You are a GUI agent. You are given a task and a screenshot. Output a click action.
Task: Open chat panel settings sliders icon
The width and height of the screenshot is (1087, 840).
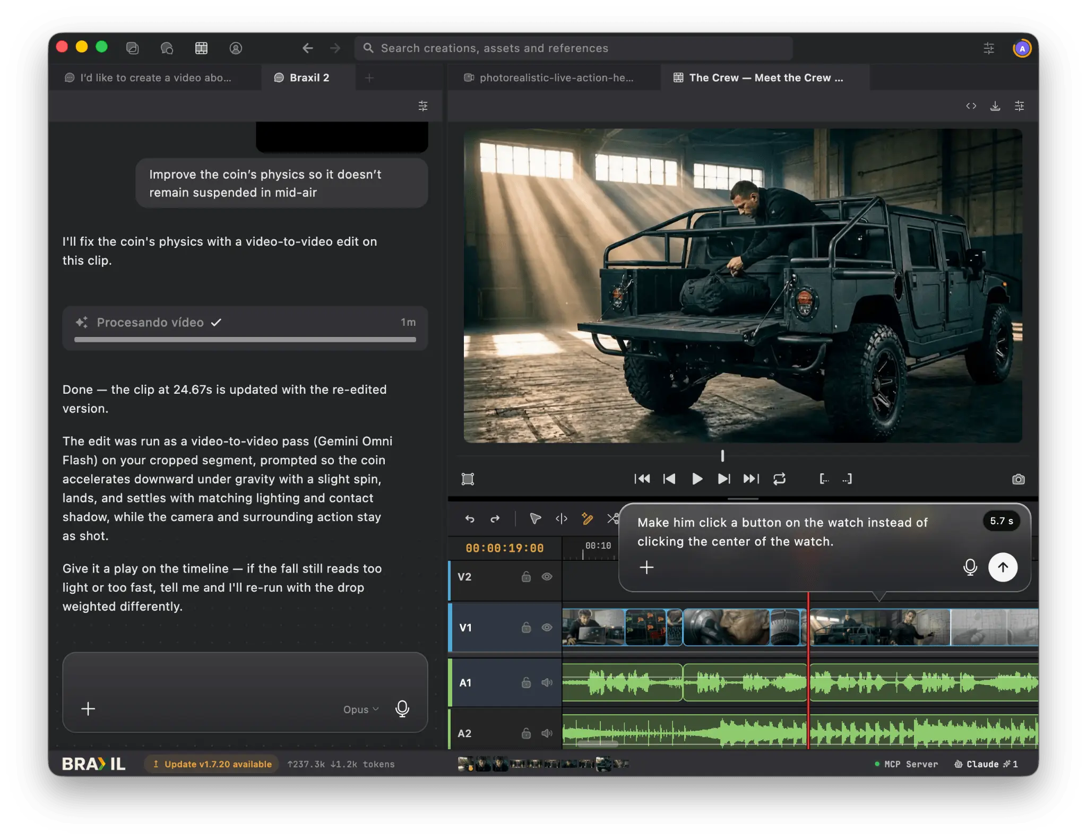423,106
